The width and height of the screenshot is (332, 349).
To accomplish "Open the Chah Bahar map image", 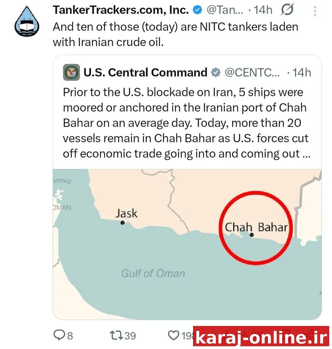I will [187, 244].
